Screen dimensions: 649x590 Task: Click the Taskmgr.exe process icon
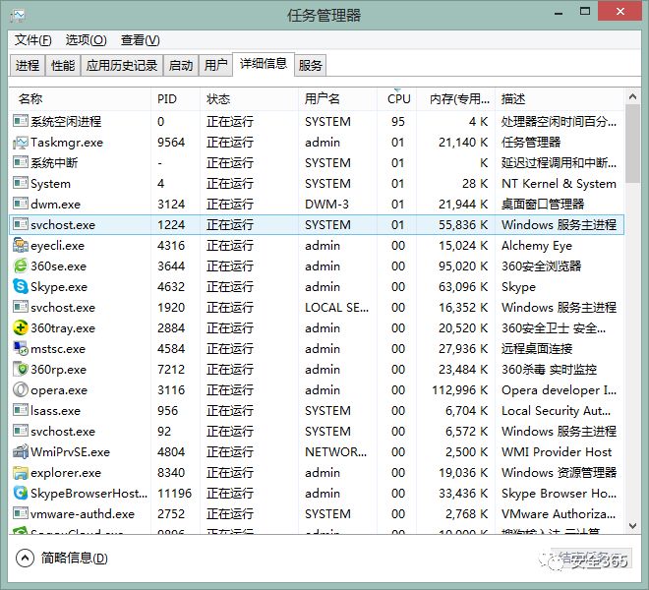click(21, 143)
